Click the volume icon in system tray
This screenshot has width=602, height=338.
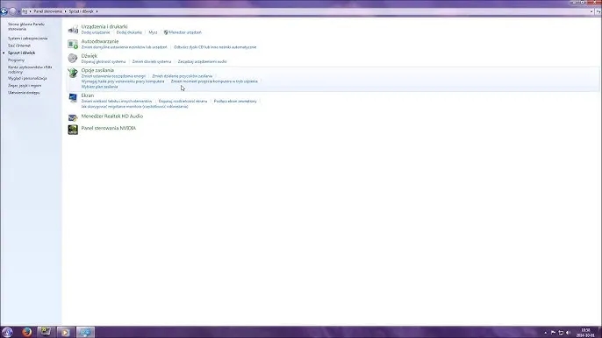[569, 333]
